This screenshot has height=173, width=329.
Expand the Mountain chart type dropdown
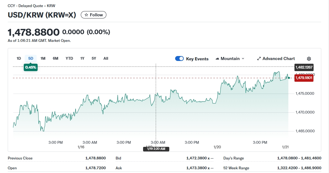tap(230, 58)
